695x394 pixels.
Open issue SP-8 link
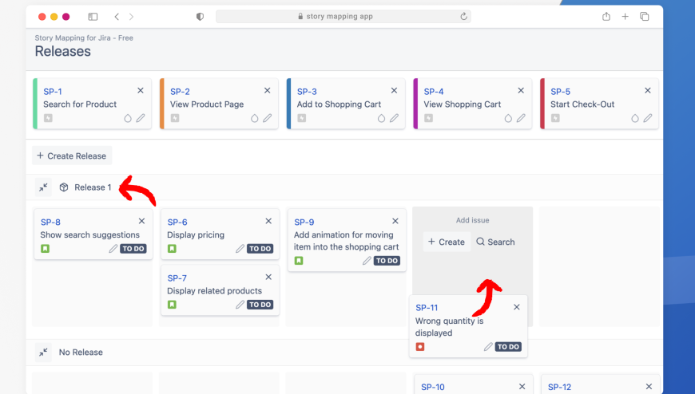coord(50,223)
